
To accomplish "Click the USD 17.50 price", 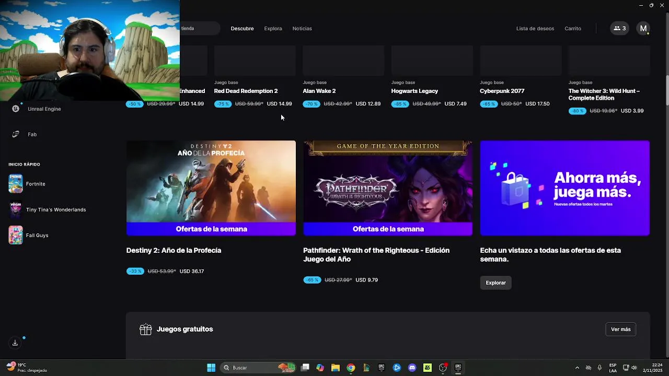I will [537, 104].
